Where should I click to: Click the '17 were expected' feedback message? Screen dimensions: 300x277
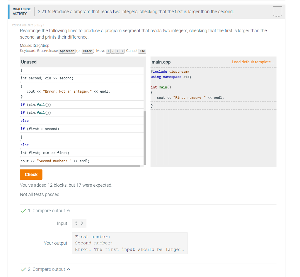coord(66,185)
